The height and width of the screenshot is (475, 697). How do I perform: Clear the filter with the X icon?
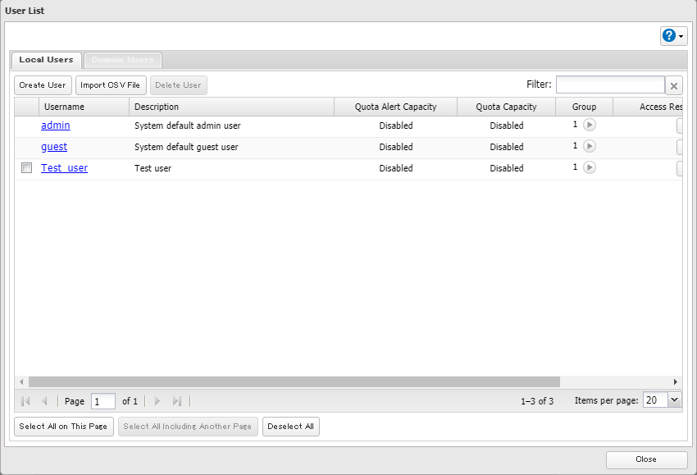tap(673, 86)
